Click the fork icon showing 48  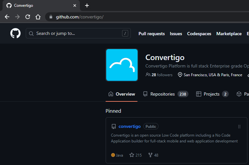[150, 155]
